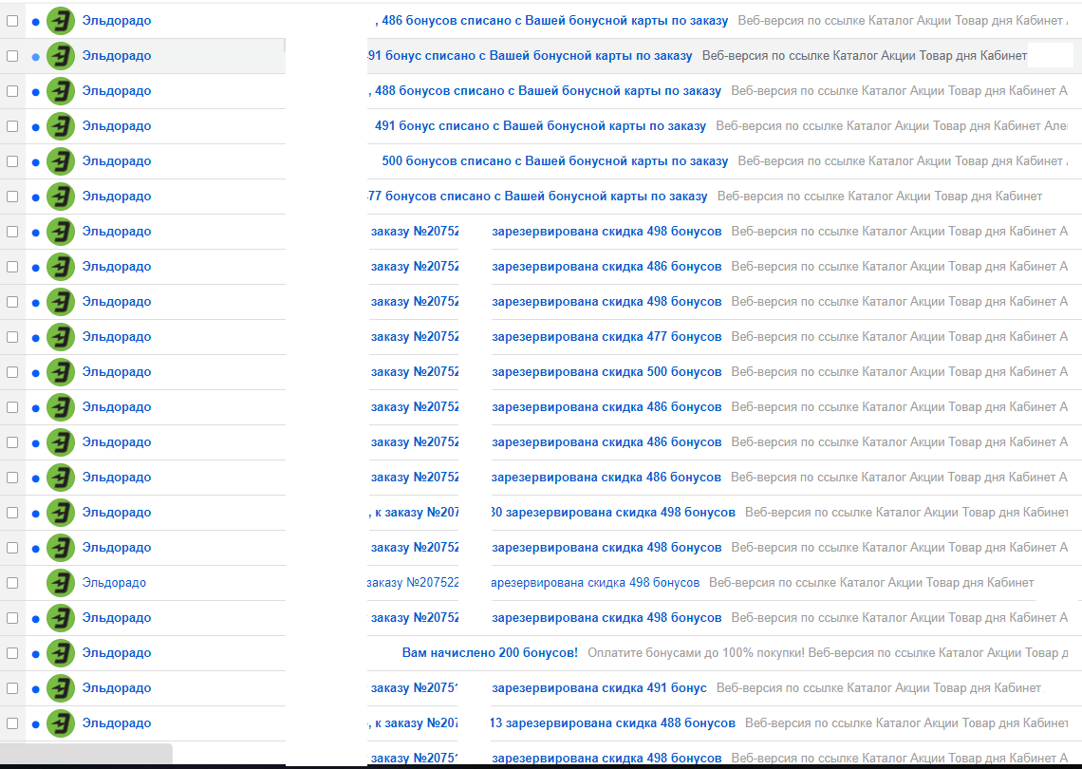Select checkbox of 'скидка 488 бонусов' reservation email

point(12,723)
